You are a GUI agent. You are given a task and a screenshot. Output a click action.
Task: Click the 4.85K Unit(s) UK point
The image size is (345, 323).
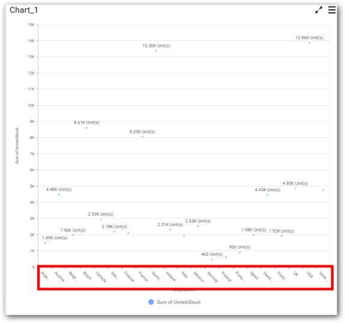[295, 188]
